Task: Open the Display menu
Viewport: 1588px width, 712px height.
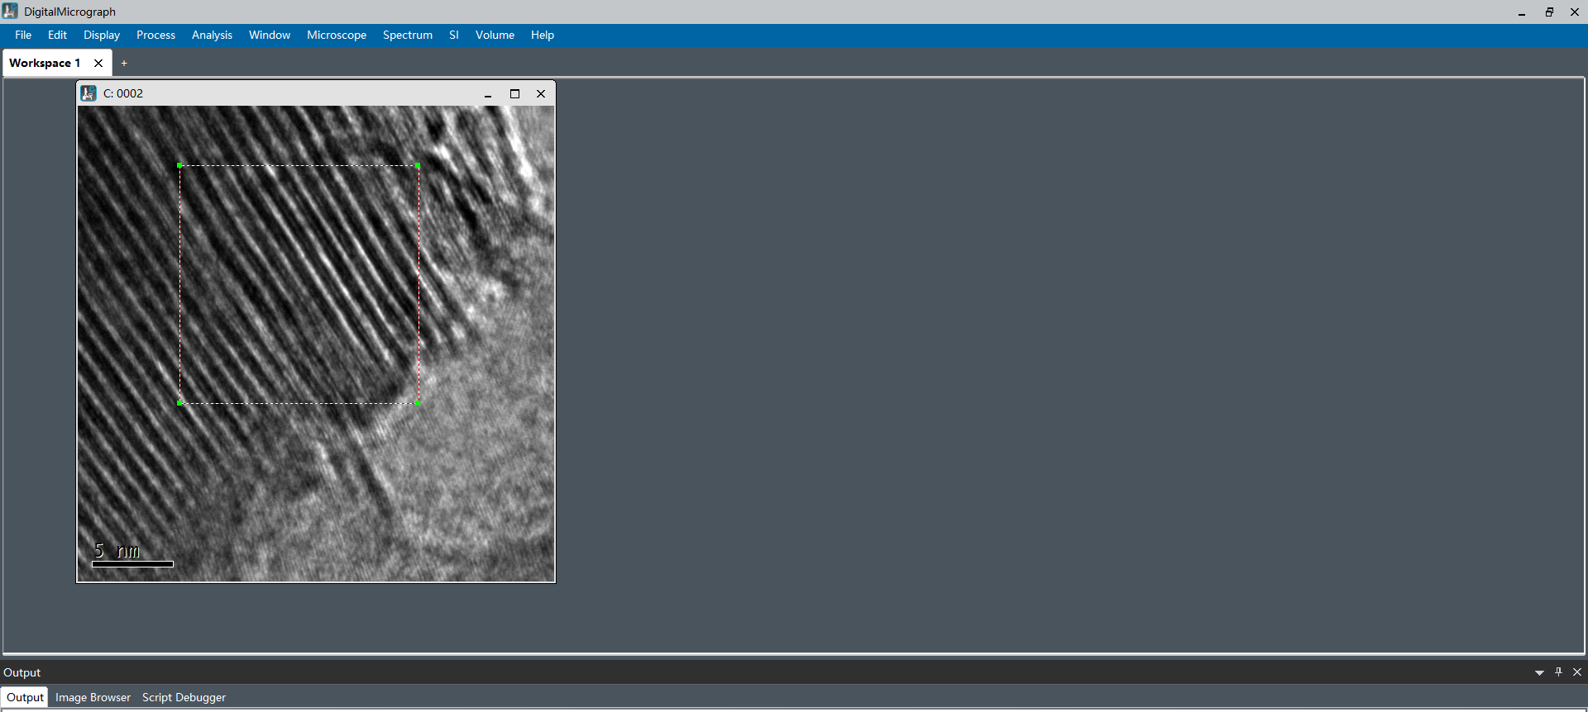Action: pos(102,35)
